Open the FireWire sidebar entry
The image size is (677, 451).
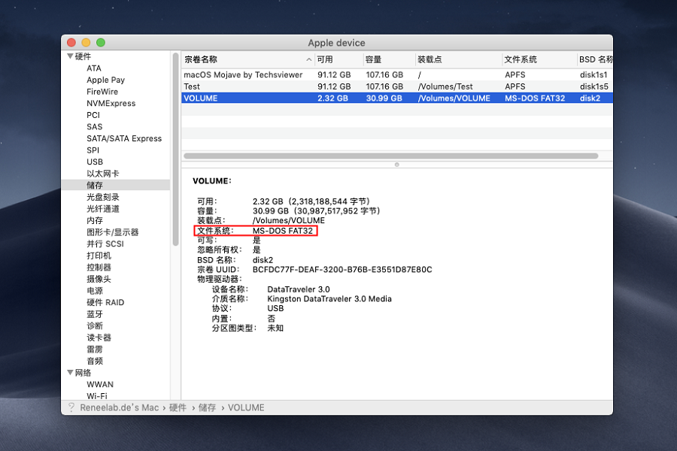point(102,92)
